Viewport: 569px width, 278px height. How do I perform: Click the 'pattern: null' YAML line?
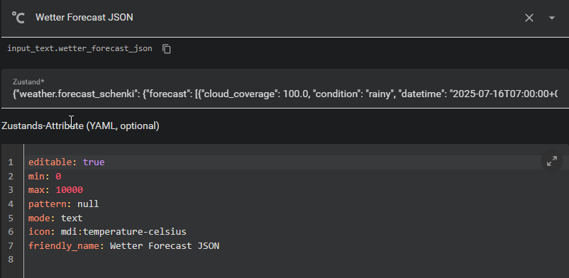[x=64, y=204]
